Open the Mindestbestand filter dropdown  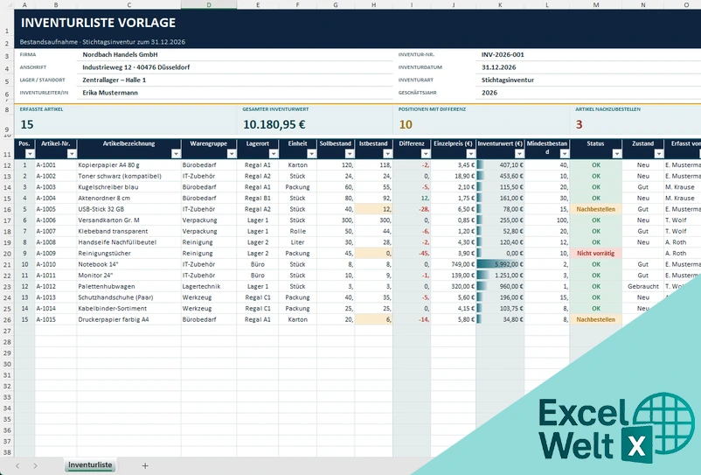(564, 154)
